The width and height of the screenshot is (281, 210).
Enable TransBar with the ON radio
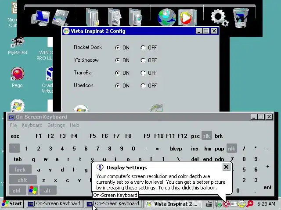(x=118, y=73)
